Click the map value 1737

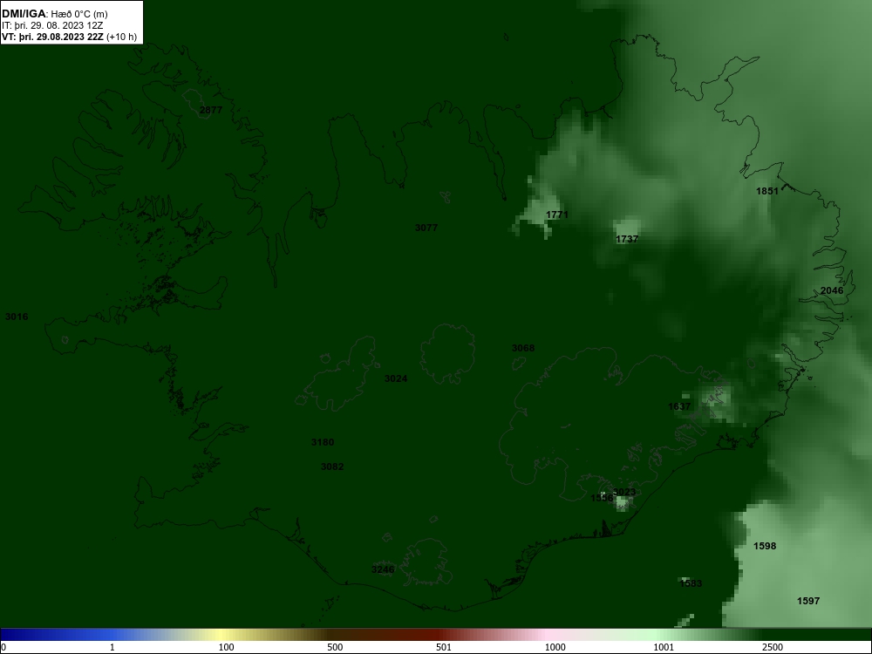click(627, 239)
